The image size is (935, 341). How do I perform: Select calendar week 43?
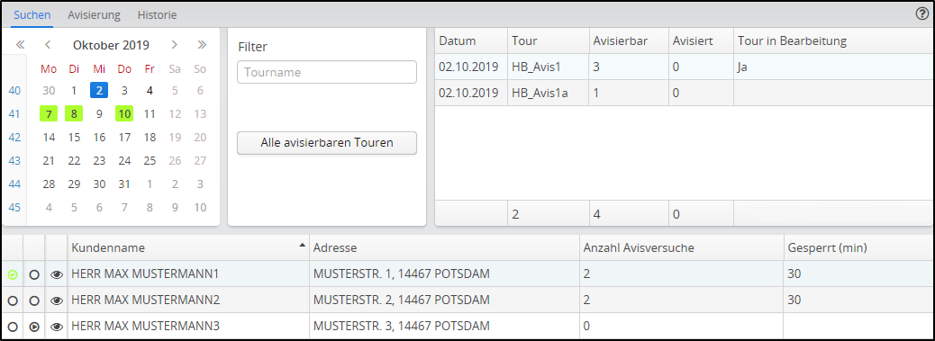click(15, 161)
